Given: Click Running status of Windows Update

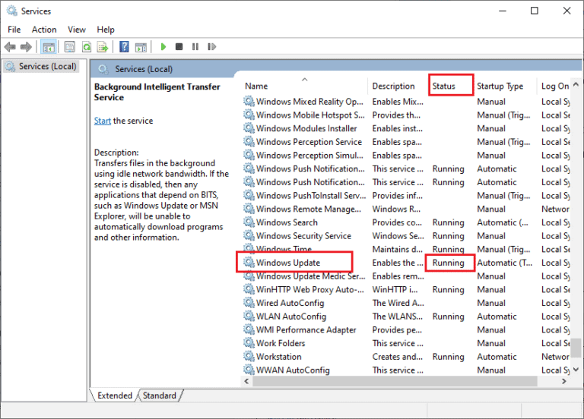Looking at the screenshot, I should pos(448,263).
